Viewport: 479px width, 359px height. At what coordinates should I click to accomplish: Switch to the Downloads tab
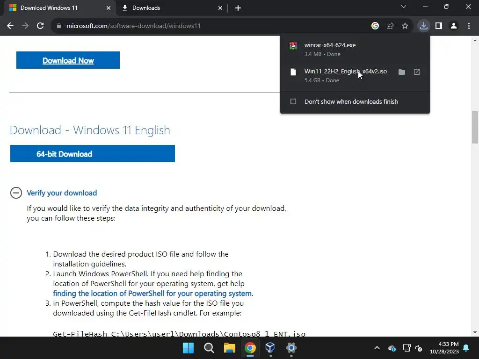pos(172,8)
